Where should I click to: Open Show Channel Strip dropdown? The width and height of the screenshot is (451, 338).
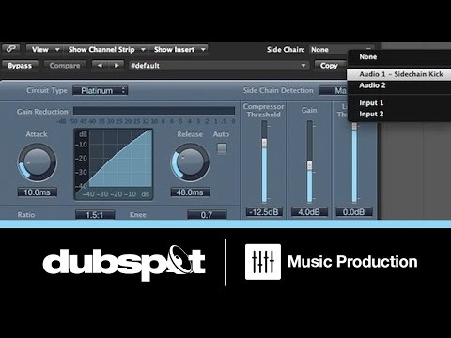coord(106,49)
